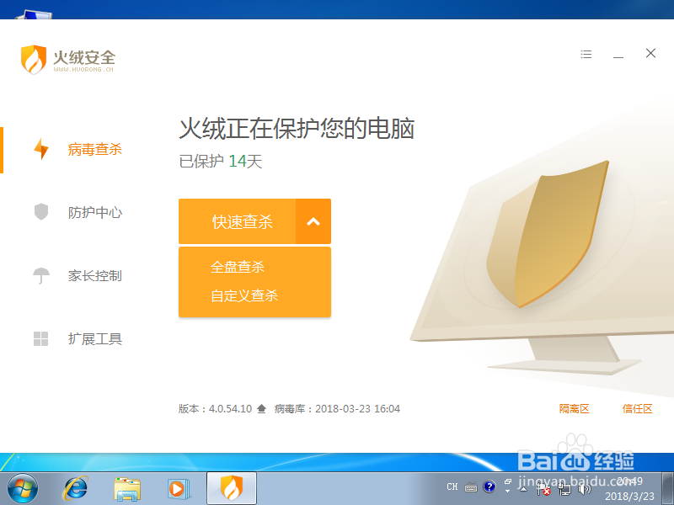Viewport: 674px width, 505px height.
Task: Open the 隔离区 quarantine link
Action: coord(574,409)
